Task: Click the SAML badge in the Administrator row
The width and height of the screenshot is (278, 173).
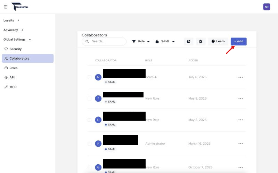Action: pos(110,149)
